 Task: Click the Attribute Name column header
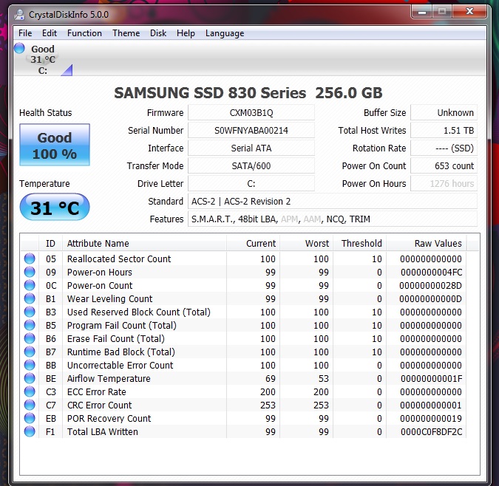click(x=144, y=243)
